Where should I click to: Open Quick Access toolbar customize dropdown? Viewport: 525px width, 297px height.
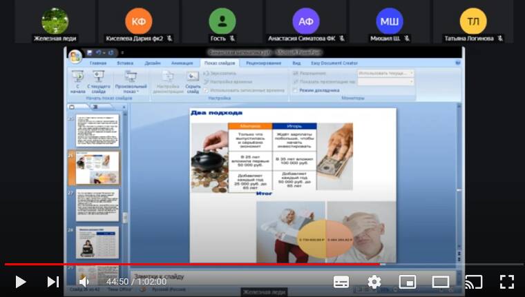point(122,53)
